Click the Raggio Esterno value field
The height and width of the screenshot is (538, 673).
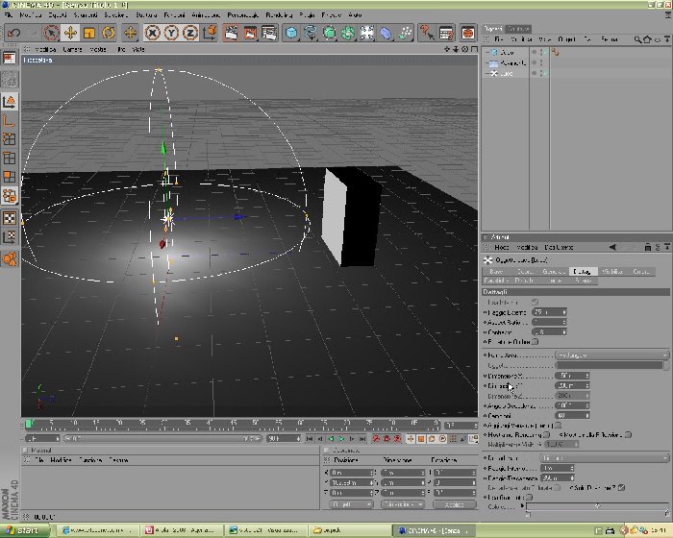[x=549, y=312]
